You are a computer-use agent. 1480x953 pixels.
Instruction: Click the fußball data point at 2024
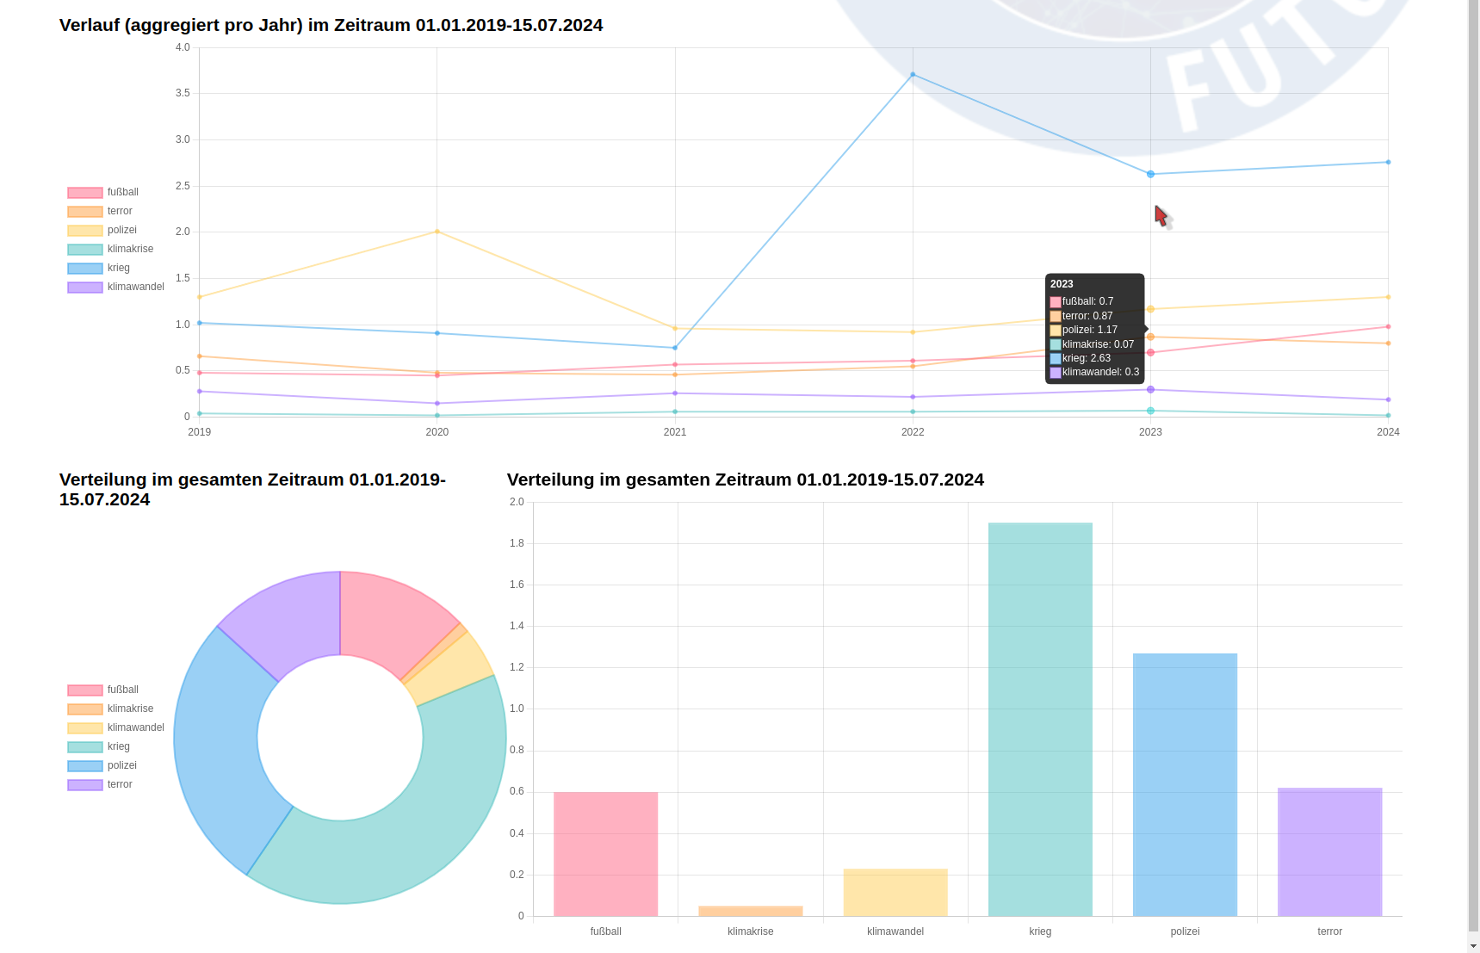click(x=1388, y=326)
